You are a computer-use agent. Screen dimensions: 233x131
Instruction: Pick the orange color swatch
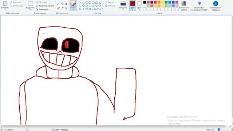[159, 2]
